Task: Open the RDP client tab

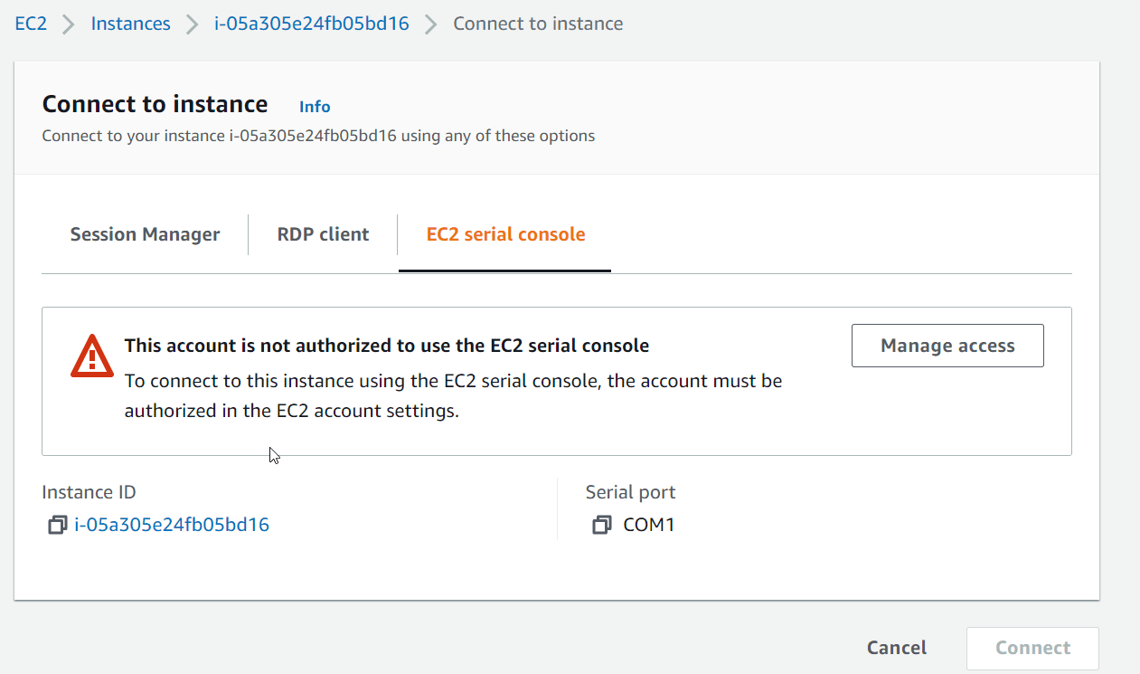Action: pos(323,234)
